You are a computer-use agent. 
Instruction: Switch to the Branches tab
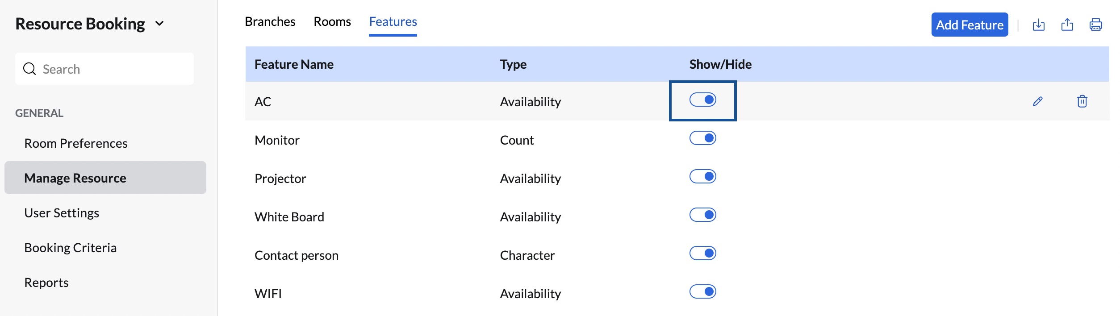tap(270, 21)
